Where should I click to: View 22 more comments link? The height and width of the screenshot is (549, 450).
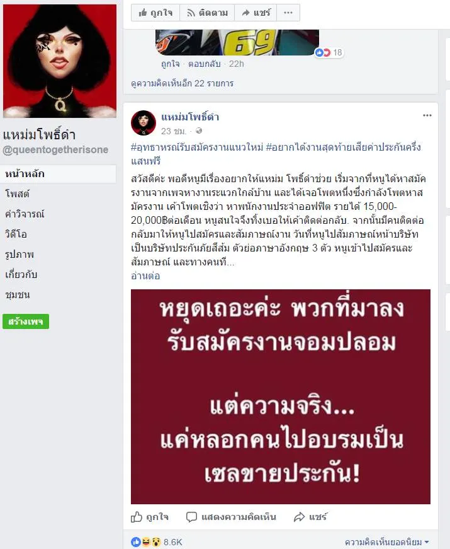[182, 83]
